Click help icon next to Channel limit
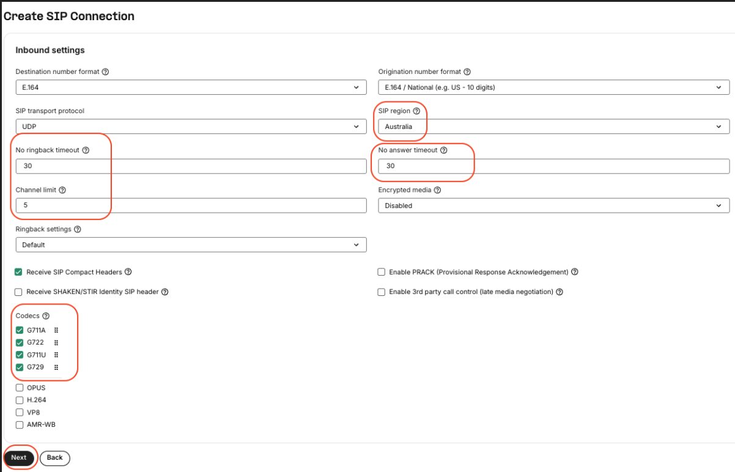Screen dimensions: 735x472 click(x=62, y=190)
